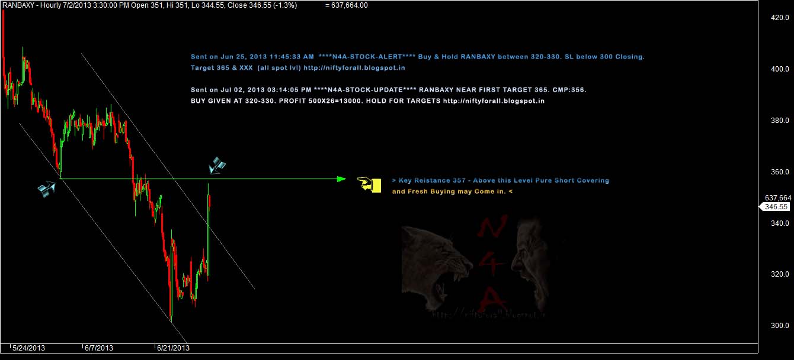Select the blue arrow icon above the green line
The image size is (794, 360).
pos(217,166)
